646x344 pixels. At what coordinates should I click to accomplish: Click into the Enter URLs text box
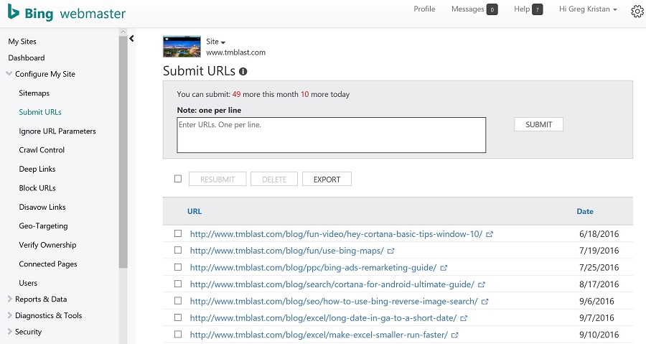coord(331,135)
